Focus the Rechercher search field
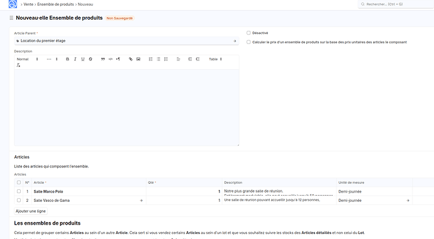Screen dimensions: 434x239 coord(396,4)
